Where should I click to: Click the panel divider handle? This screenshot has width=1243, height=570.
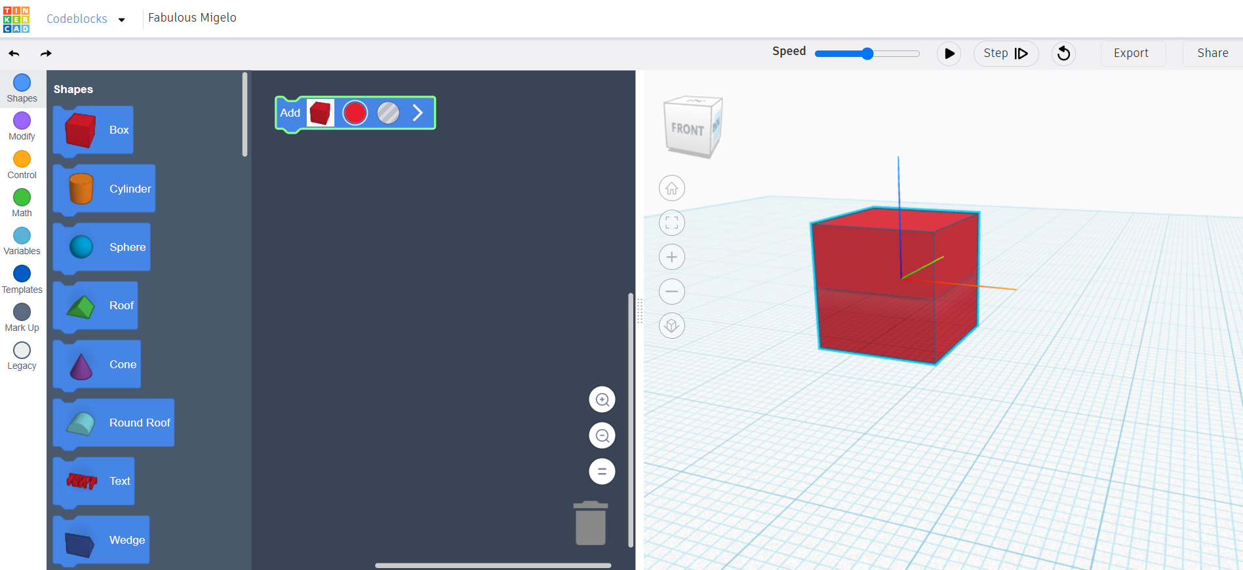640,311
